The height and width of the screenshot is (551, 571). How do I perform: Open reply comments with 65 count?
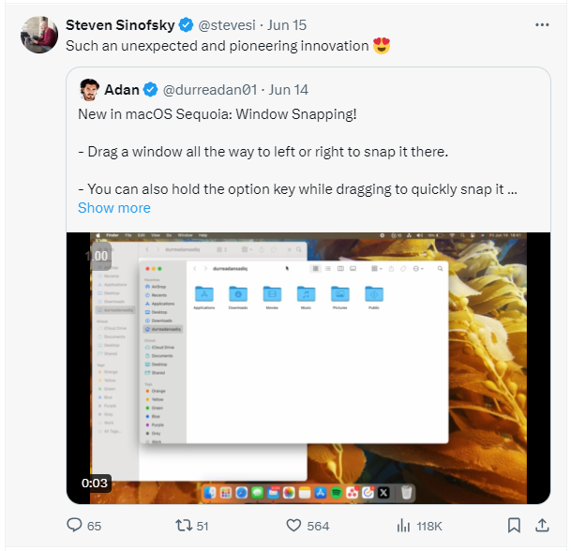[83, 526]
